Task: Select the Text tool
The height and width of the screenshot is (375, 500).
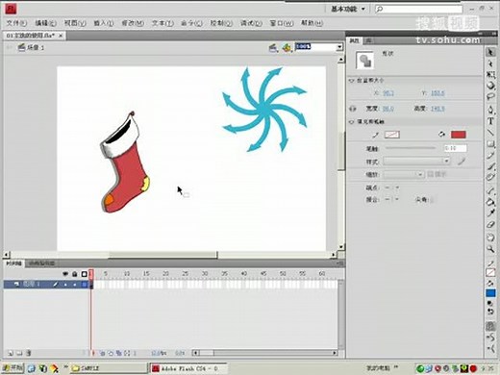Action: tap(490, 121)
